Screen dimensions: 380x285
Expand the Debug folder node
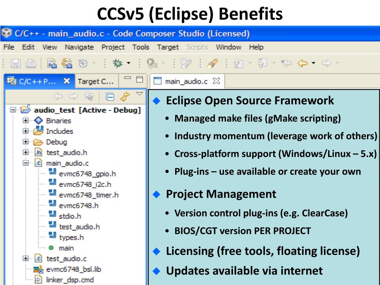[x=26, y=142]
